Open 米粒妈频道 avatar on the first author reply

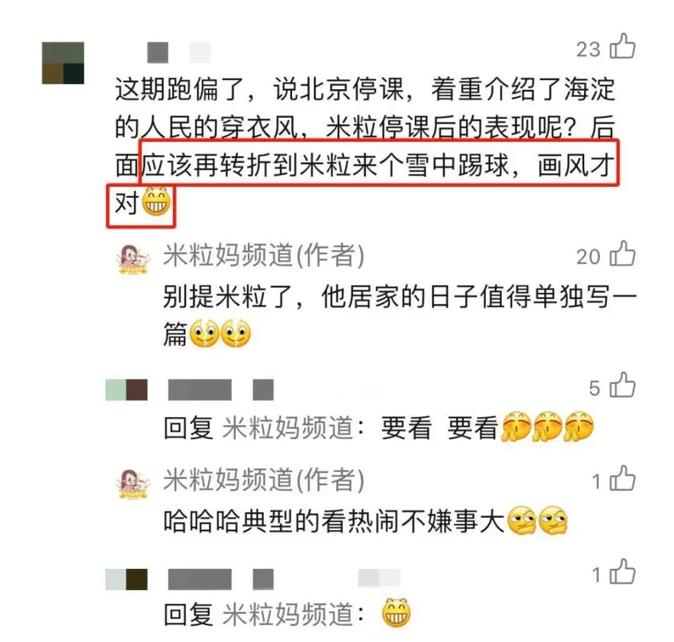[133, 259]
